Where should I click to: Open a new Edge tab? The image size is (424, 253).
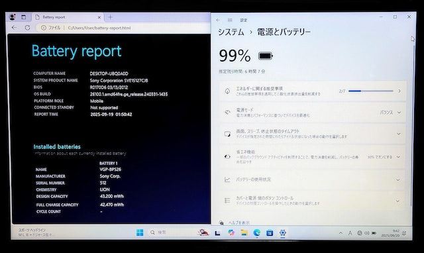point(111,17)
